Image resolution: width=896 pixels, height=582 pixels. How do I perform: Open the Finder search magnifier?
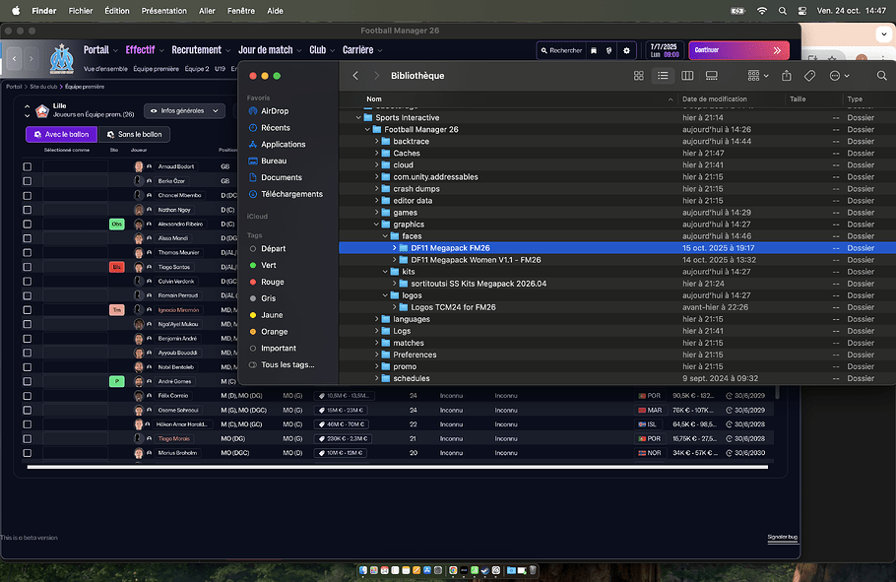[881, 76]
